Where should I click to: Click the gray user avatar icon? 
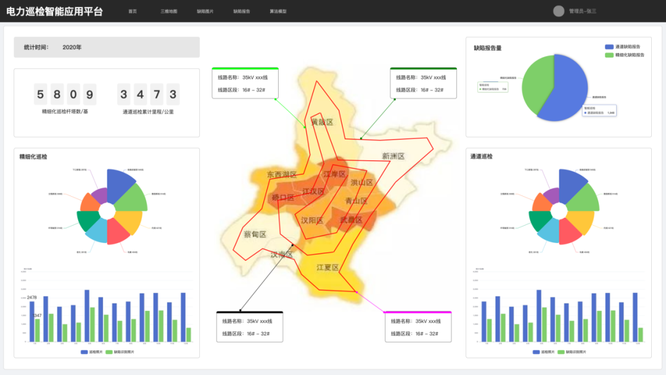click(559, 11)
